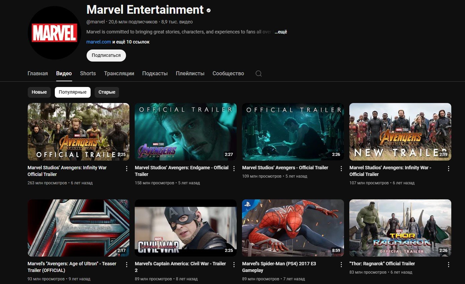Click '107 млн просмотров' view count
Viewport: 465px width, 284px height.
click(369, 183)
